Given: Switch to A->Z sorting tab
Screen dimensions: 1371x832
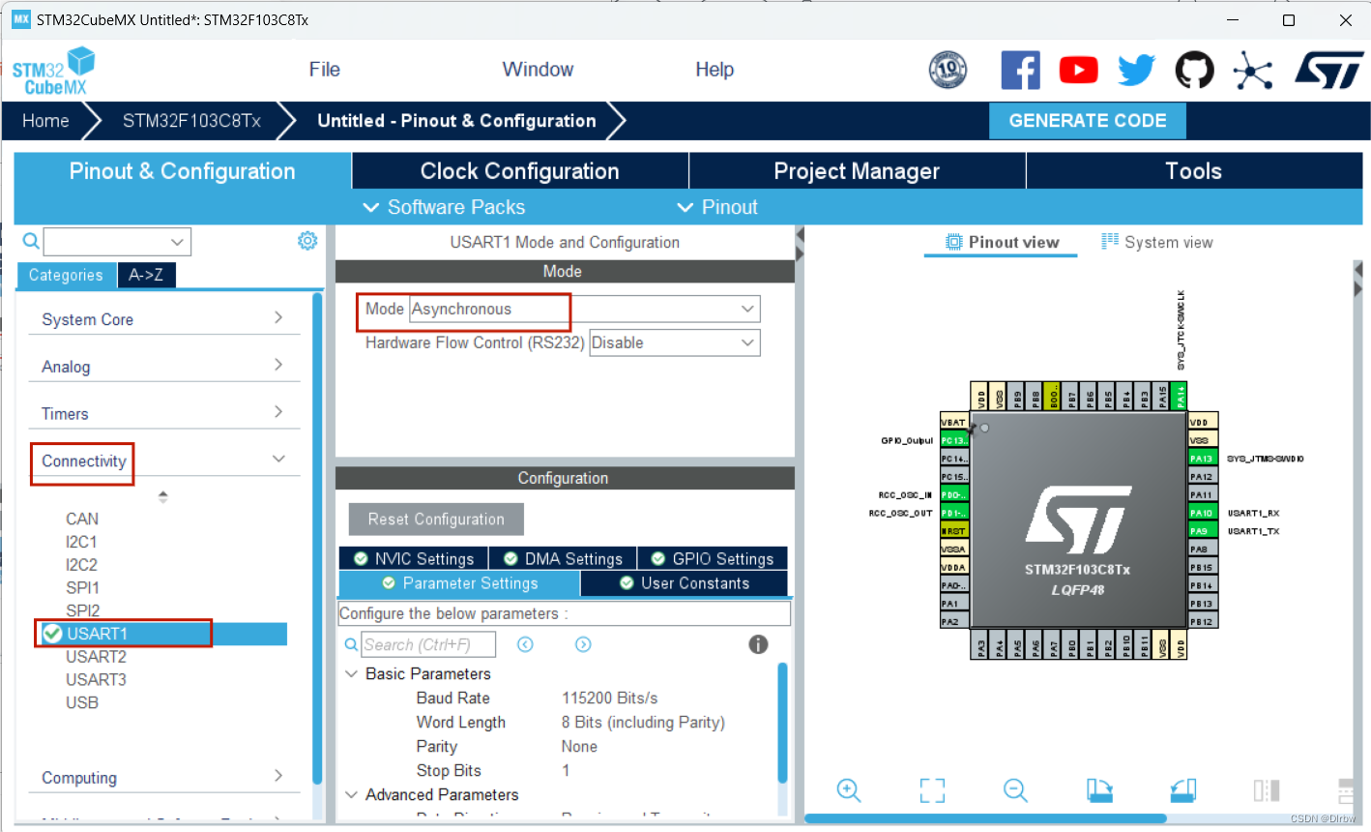Looking at the screenshot, I should [146, 275].
